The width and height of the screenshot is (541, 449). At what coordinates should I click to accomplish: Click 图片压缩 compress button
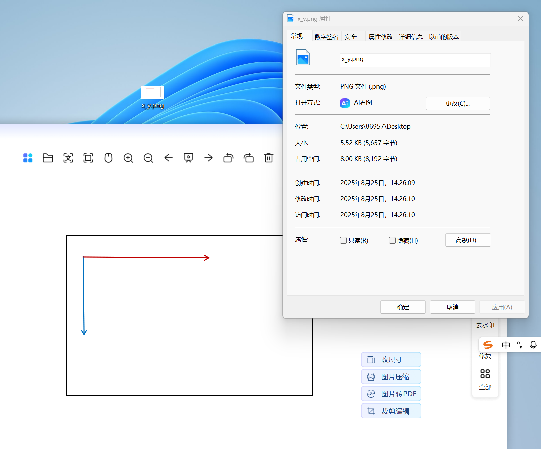pyautogui.click(x=391, y=377)
